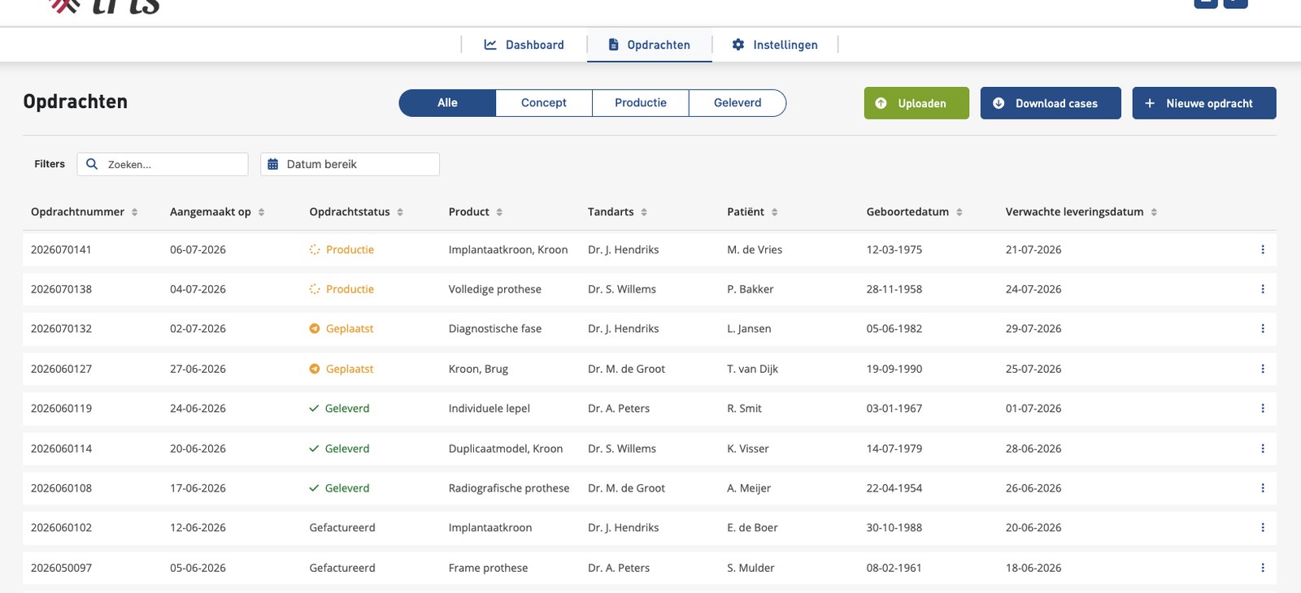The height and width of the screenshot is (593, 1301).
Task: Open row menu for order 2026070141
Action: coord(1263,249)
